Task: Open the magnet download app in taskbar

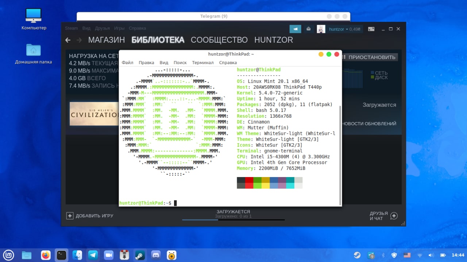Action: coord(124,255)
